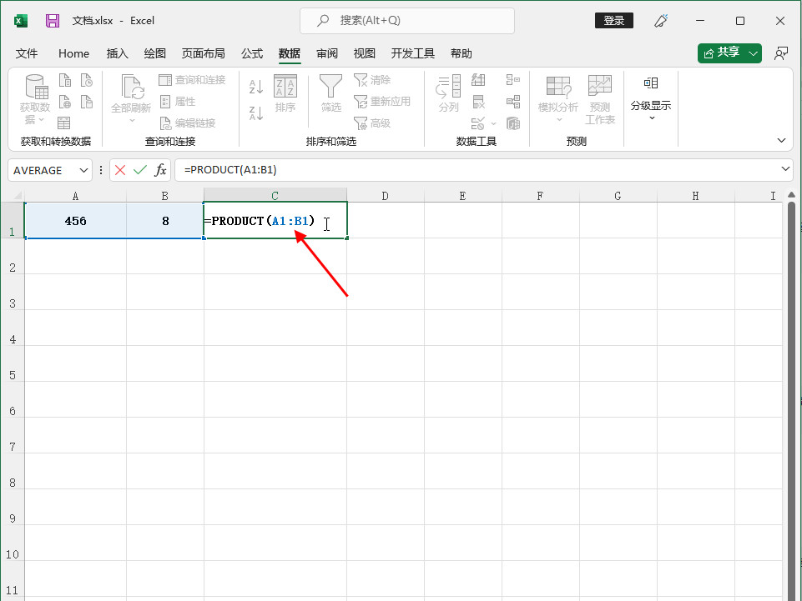Image resolution: width=802 pixels, height=601 pixels.
Task: Click in the formula bar text =PRODUCT(A1:B1)
Action: (x=230, y=170)
